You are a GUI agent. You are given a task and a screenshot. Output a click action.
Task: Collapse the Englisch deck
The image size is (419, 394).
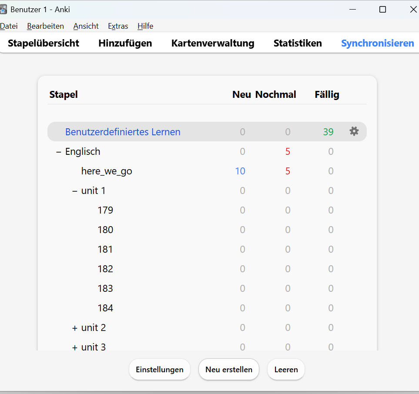pos(59,152)
